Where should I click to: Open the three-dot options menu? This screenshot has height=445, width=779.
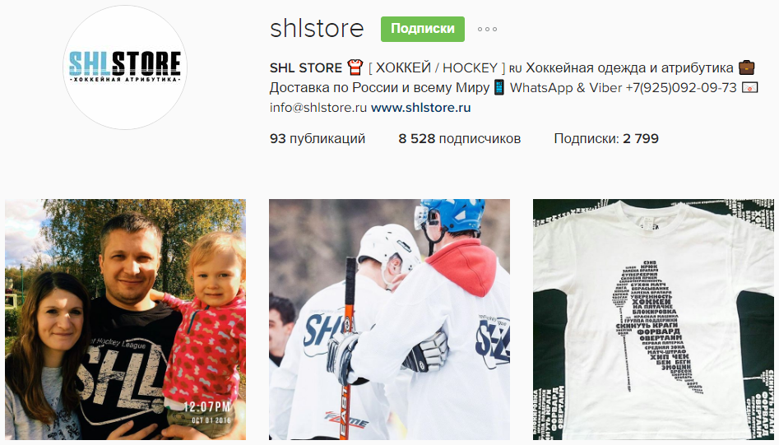(x=487, y=30)
